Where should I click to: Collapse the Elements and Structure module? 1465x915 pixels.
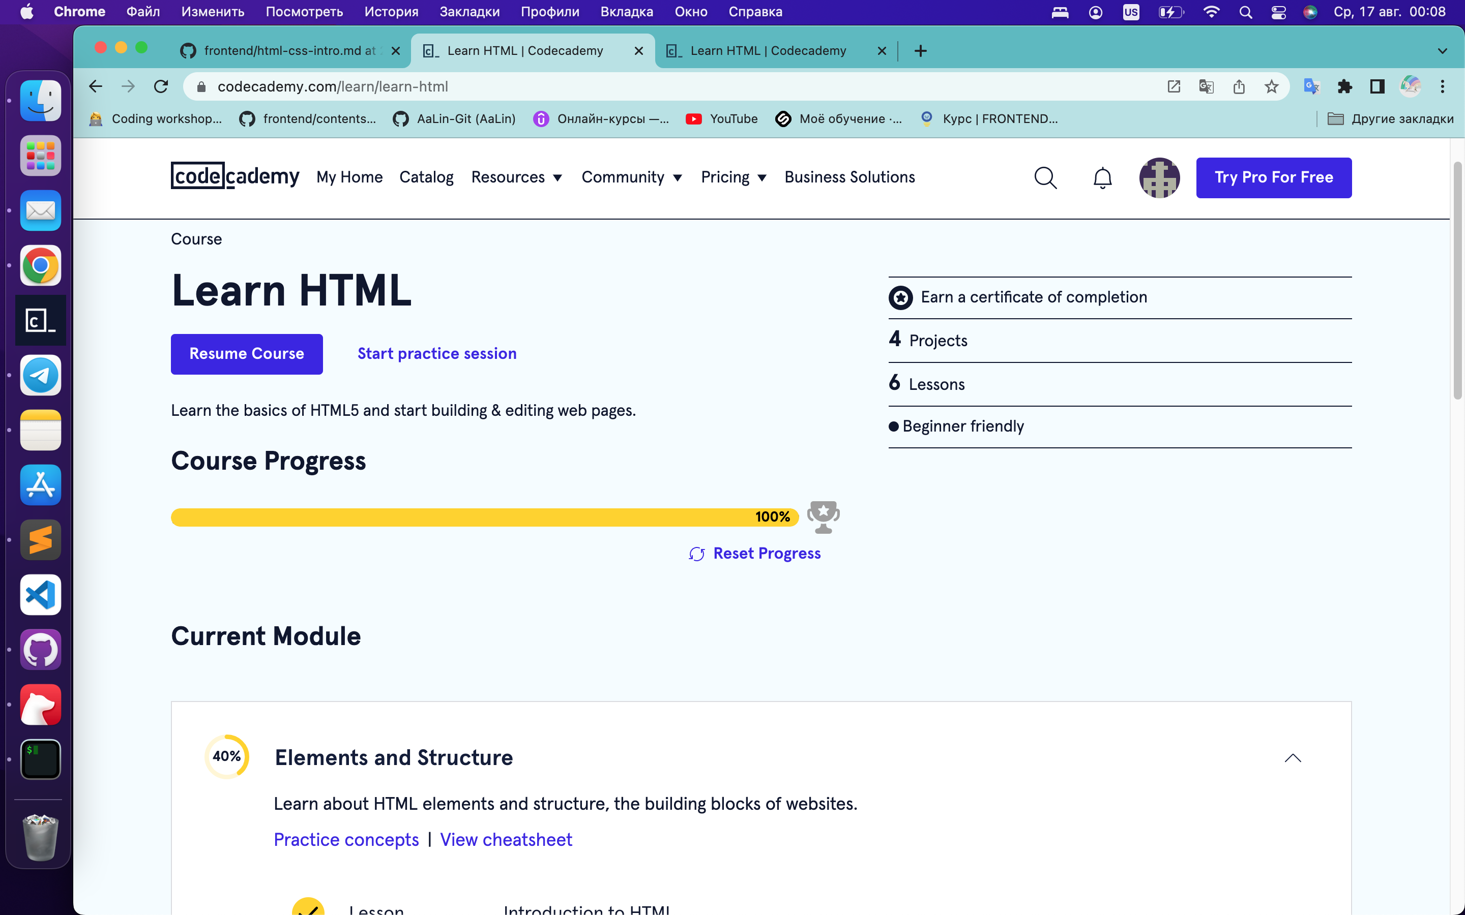[x=1293, y=758]
